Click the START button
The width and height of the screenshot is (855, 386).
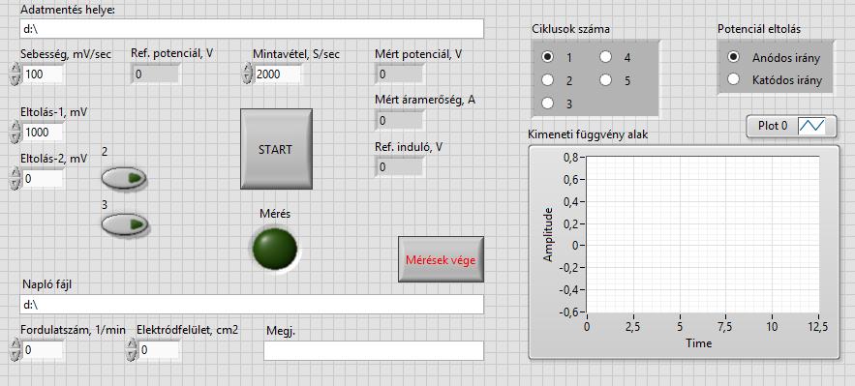tap(276, 149)
